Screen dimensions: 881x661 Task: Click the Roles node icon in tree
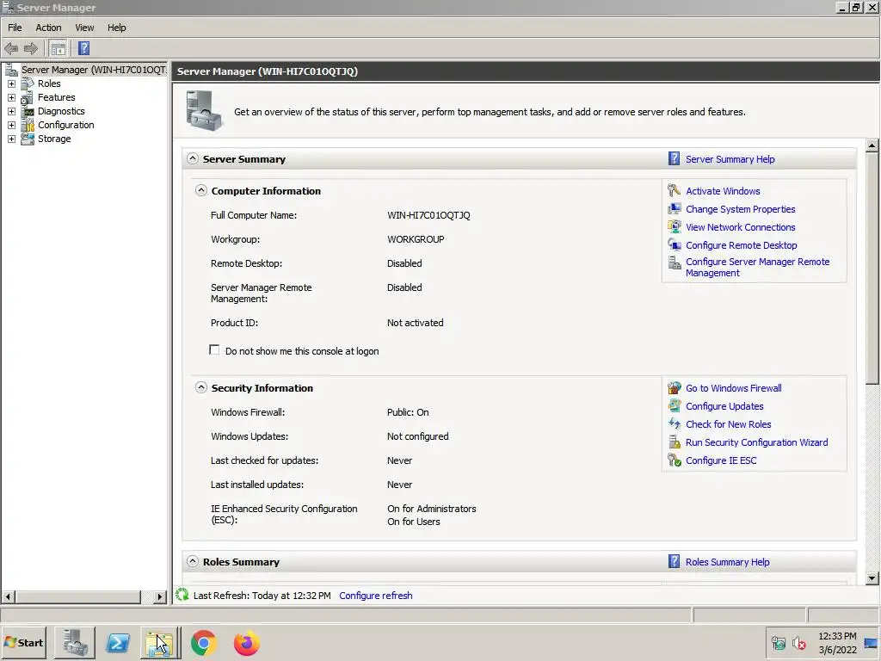tap(28, 83)
